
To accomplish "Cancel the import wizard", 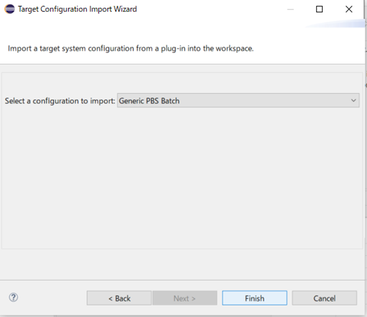I will click(324, 298).
